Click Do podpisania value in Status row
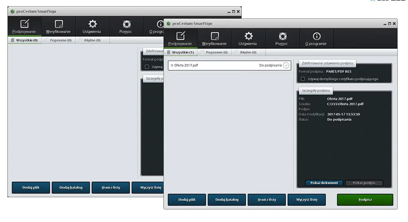408x222 pixels. pyautogui.click(x=339, y=120)
